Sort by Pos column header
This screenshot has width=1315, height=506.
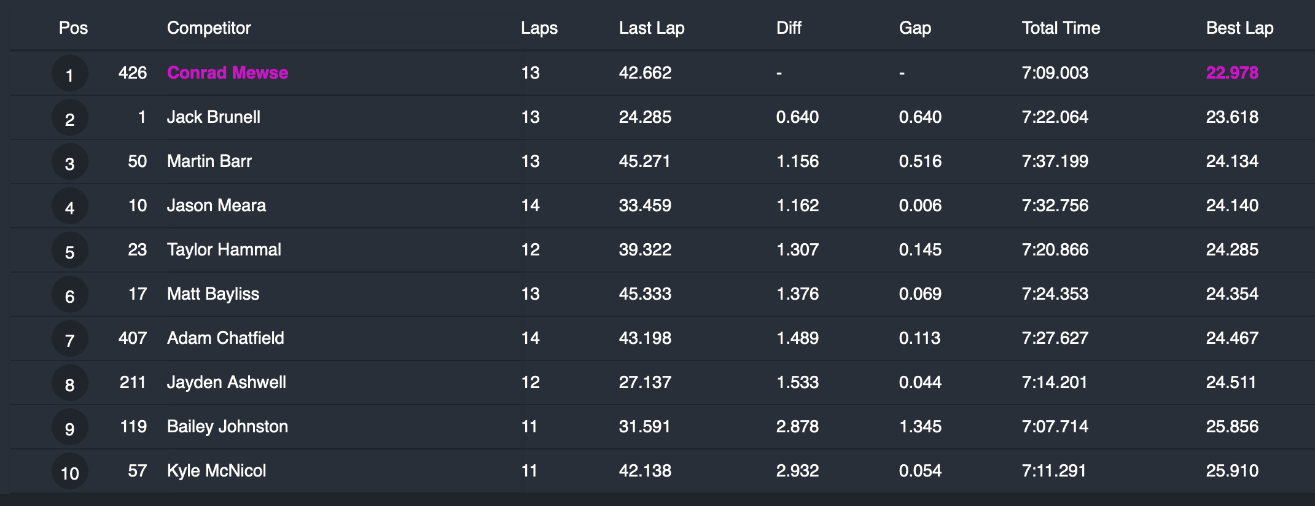pos(73,28)
